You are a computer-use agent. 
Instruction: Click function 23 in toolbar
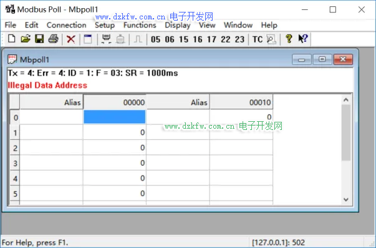click(x=239, y=39)
